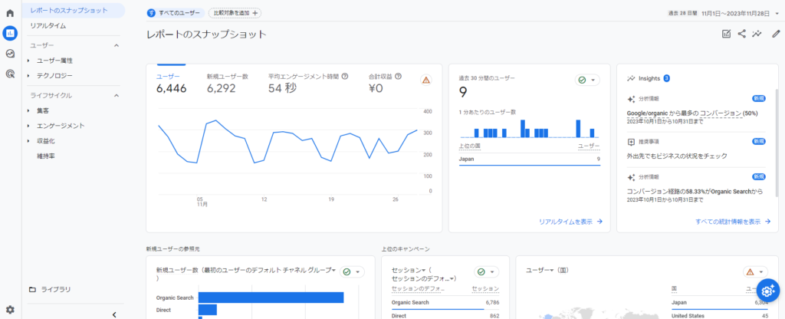Open data quality checkmark dropdown on realtime card
Viewport: 785px width, 319px height.
pyautogui.click(x=586, y=80)
